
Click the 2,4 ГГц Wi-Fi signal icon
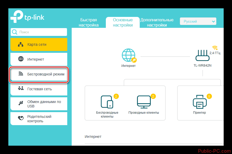(215, 48)
